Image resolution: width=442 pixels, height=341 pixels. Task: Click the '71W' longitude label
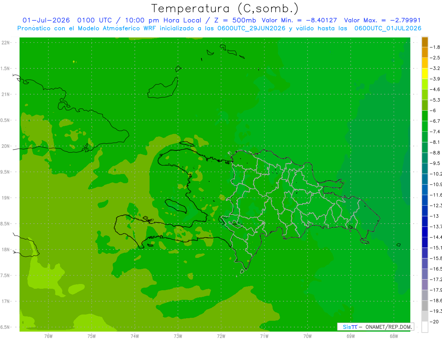[x=264, y=336]
